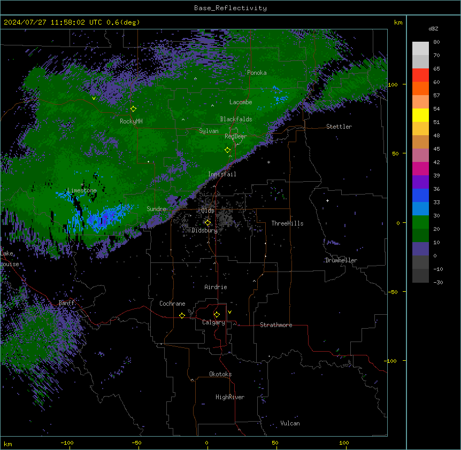Click white plus marker north of Drumheller
The image size is (461, 450).
327,200
